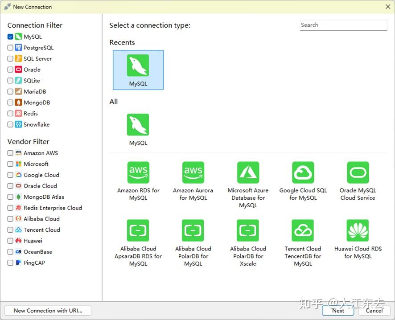Check the MariaDB filter checkbox
Screen dimensions: 395x320
(x=10, y=91)
